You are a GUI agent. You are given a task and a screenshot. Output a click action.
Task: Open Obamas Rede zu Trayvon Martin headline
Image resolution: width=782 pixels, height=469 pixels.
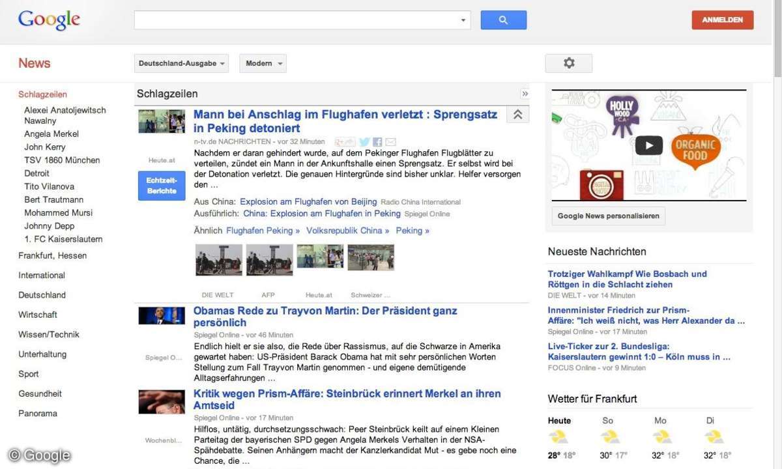coord(325,317)
